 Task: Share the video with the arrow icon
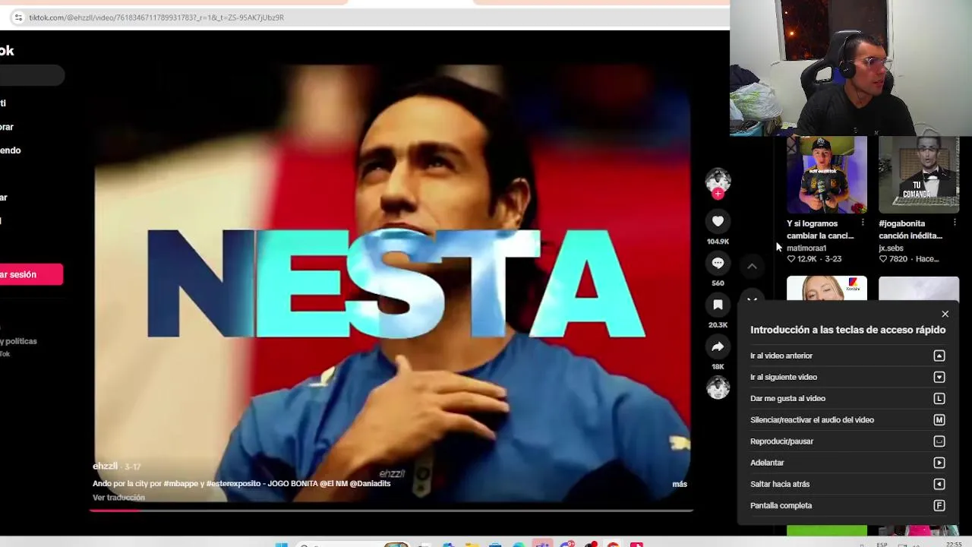click(718, 346)
